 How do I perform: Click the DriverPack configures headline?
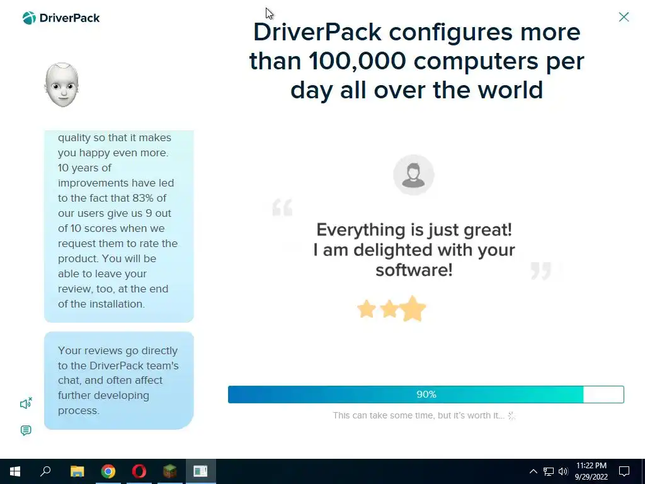[x=417, y=61]
